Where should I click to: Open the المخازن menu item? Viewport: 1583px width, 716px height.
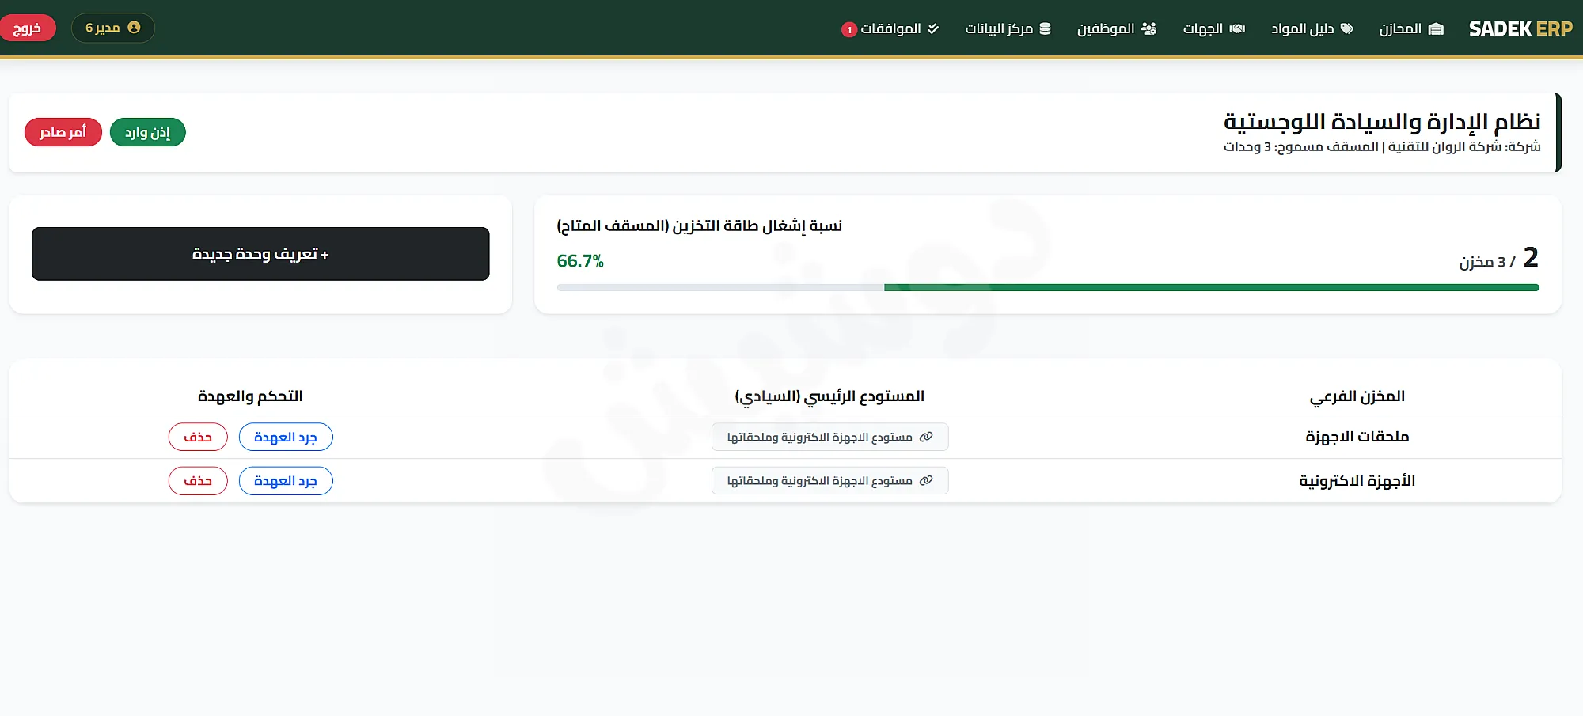coord(1412,28)
